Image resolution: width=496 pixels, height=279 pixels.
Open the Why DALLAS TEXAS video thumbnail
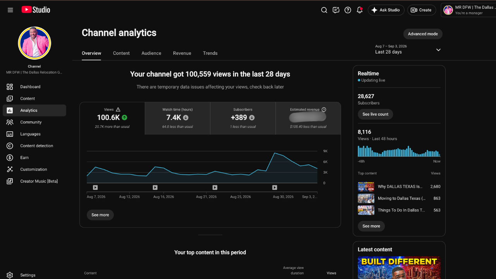[x=366, y=187]
